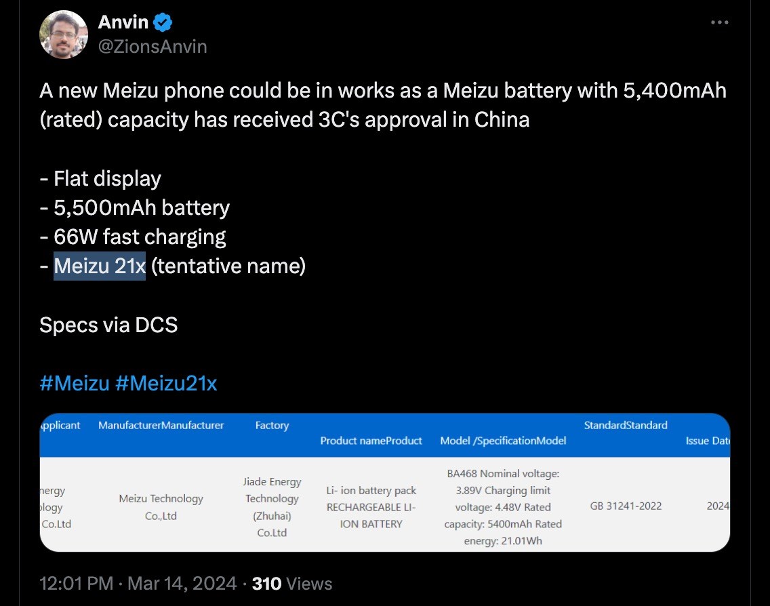Viewport: 770px width, 606px height.
Task: Click the GB 31241-2022 standard cell
Action: pos(625,506)
